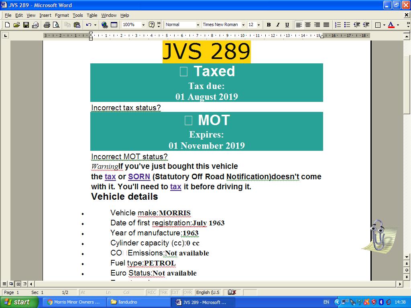The height and width of the screenshot is (308, 411).
Task: Set Align Left paragraph alignment
Action: coord(299,25)
